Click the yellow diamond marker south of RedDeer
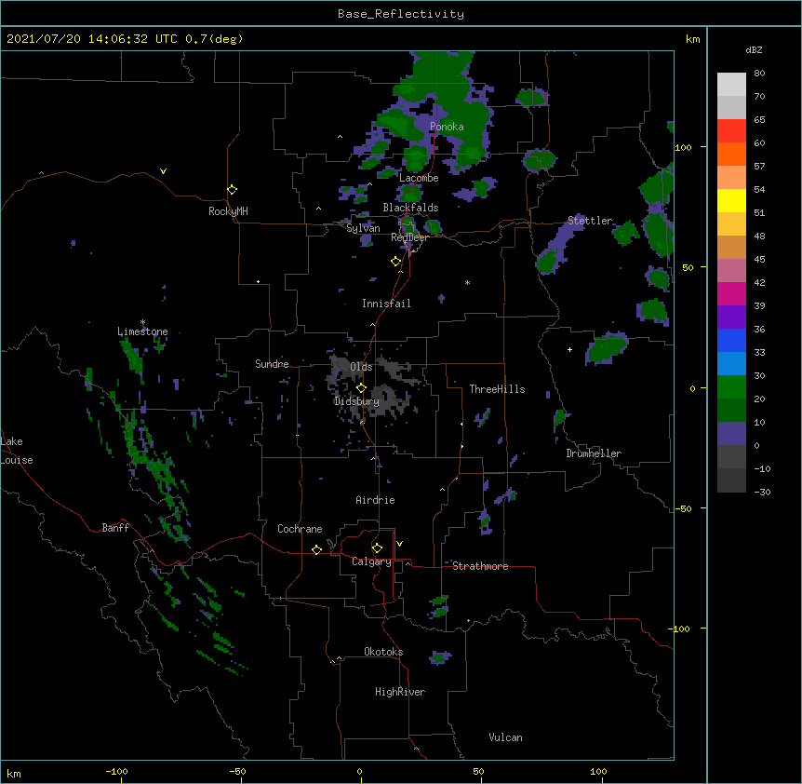802x784 pixels. pos(395,262)
